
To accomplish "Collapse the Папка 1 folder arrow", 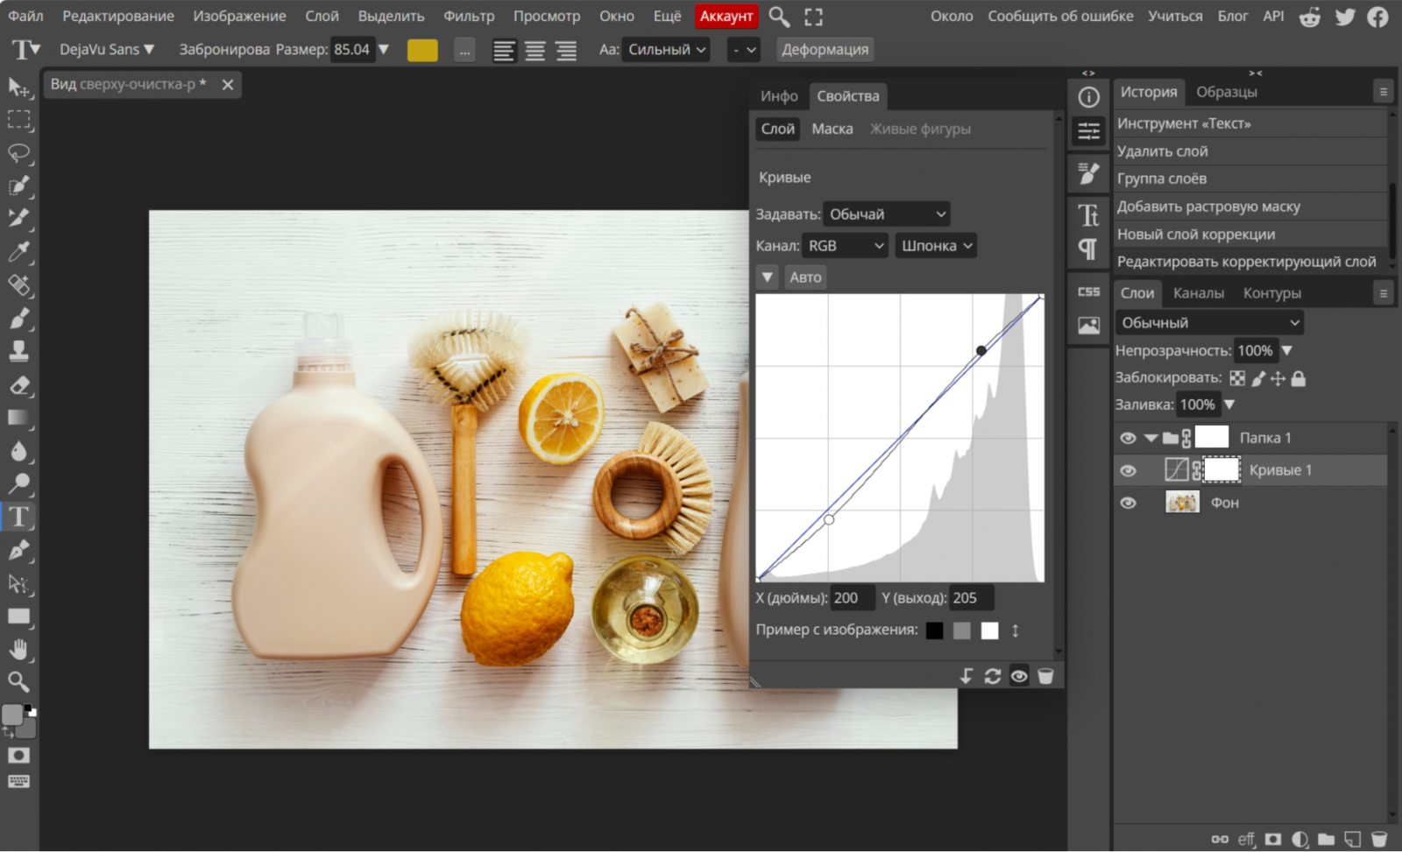I will coord(1151,438).
